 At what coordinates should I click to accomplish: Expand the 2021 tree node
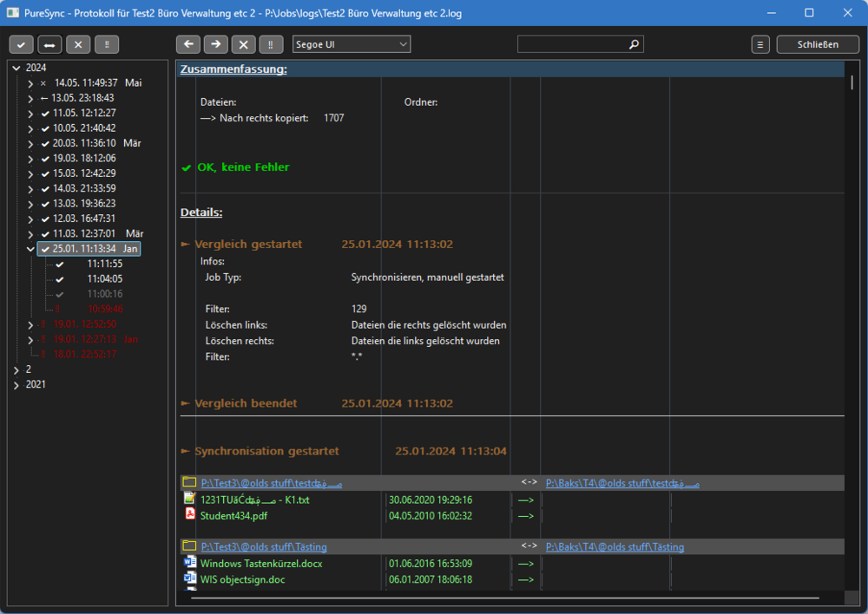click(x=16, y=385)
